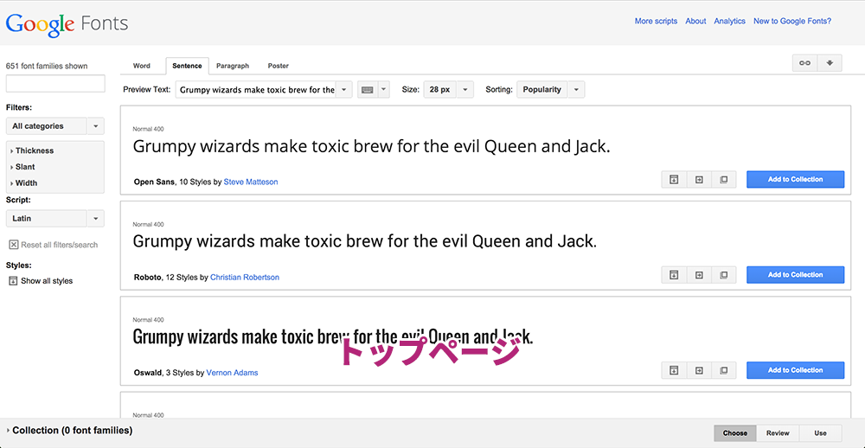Open the All categories dropdown
This screenshot has width=865, height=448.
(x=55, y=125)
